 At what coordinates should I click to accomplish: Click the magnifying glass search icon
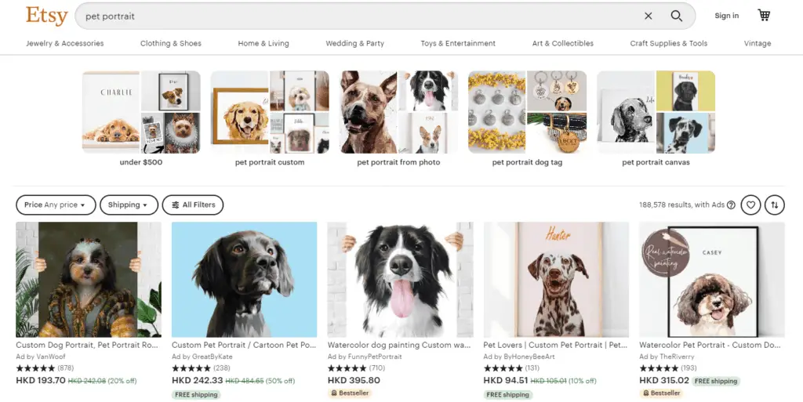click(x=677, y=16)
